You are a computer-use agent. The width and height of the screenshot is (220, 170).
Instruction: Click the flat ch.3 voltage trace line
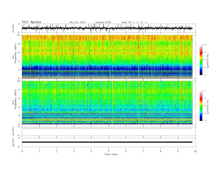pos(107,128)
